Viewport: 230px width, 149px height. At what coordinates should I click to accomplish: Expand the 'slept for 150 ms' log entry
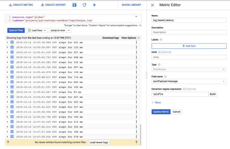click(x=7, y=72)
